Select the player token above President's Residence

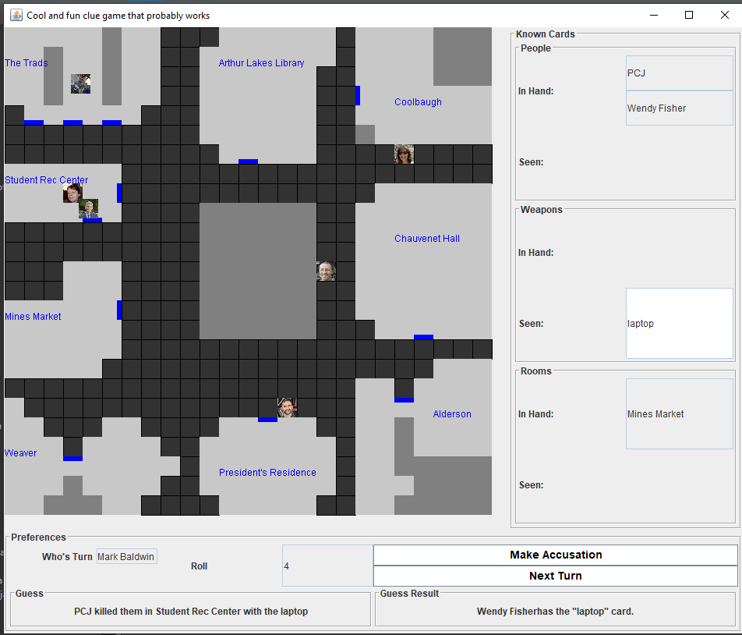pos(287,406)
